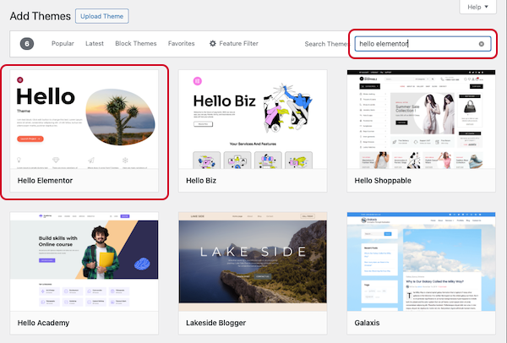Viewport: 507px width, 343px height.
Task: Switch to the Latest themes tab
Action: 95,44
